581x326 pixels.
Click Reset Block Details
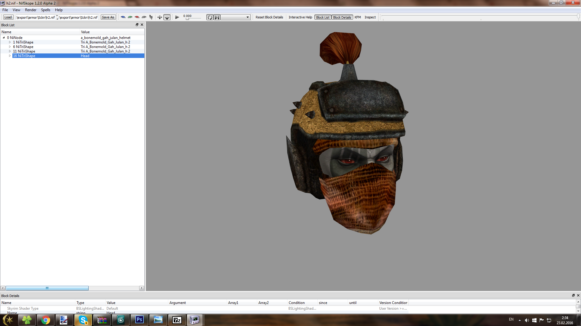coord(269,17)
